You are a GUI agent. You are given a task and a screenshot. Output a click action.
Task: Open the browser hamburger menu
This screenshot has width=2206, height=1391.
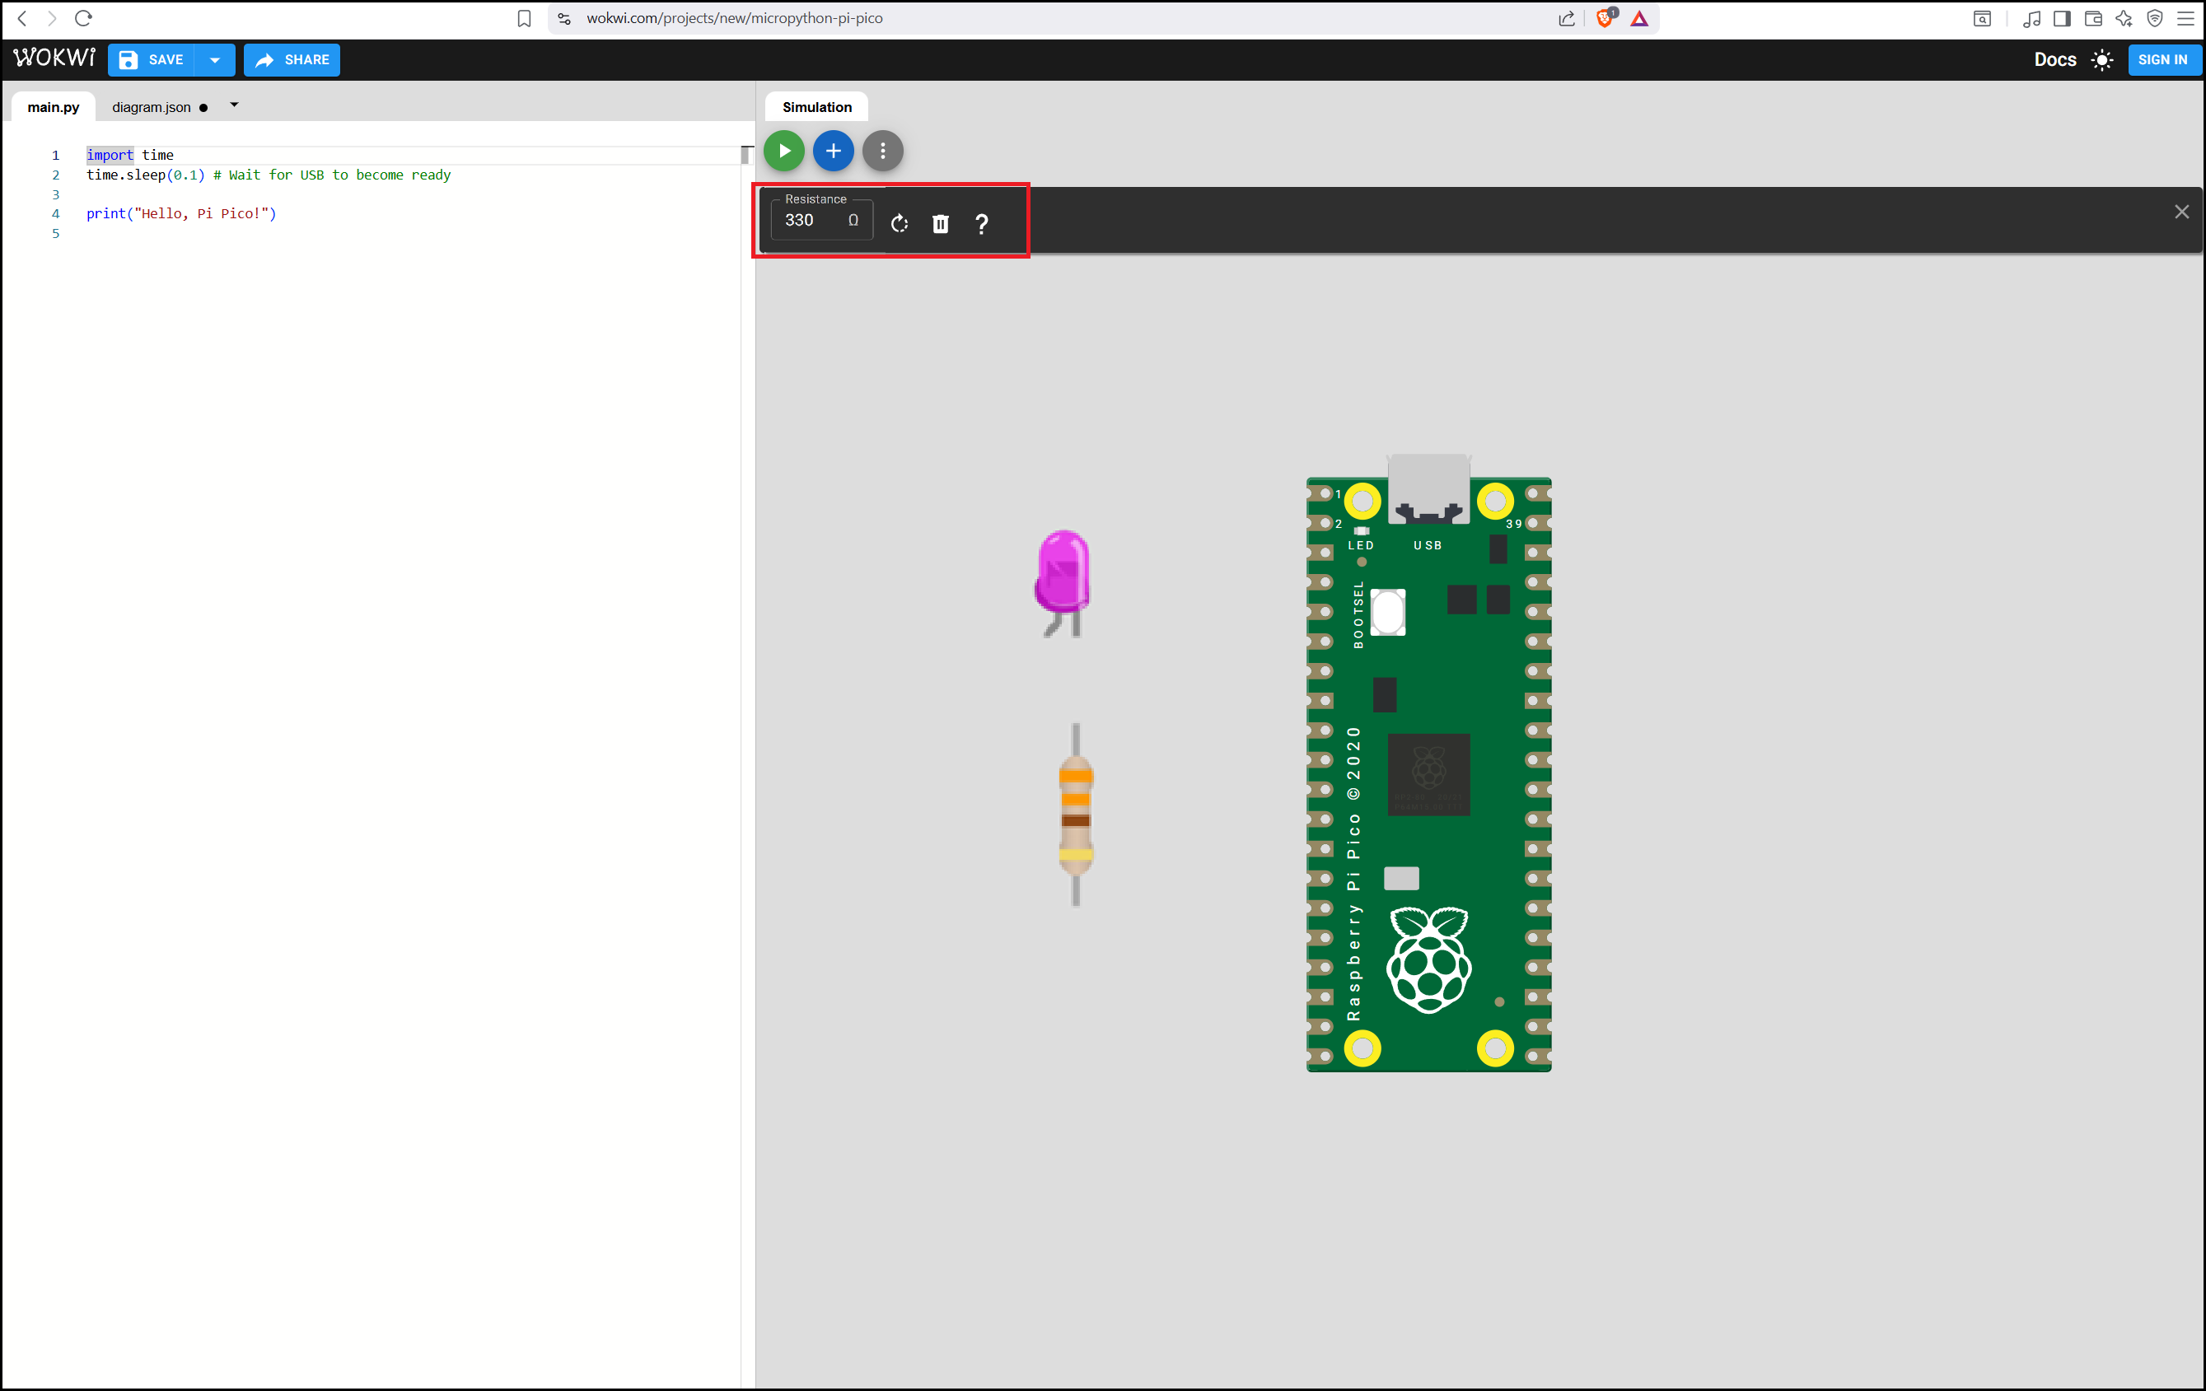click(x=2185, y=18)
